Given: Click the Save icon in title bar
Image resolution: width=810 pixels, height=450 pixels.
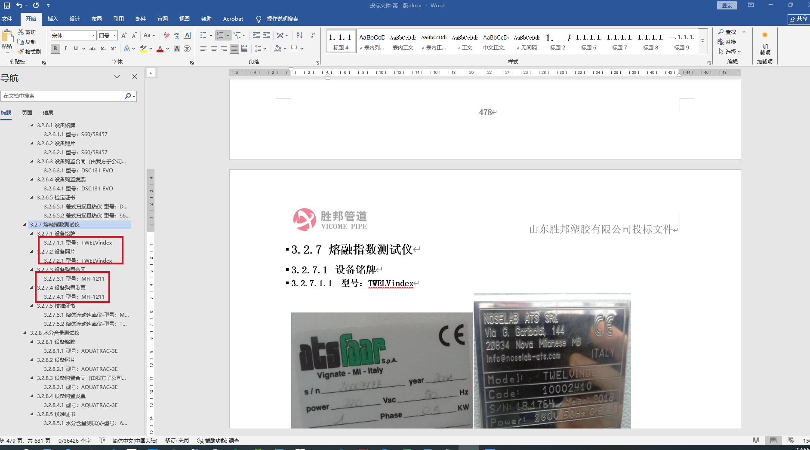Looking at the screenshot, I should click(x=7, y=6).
